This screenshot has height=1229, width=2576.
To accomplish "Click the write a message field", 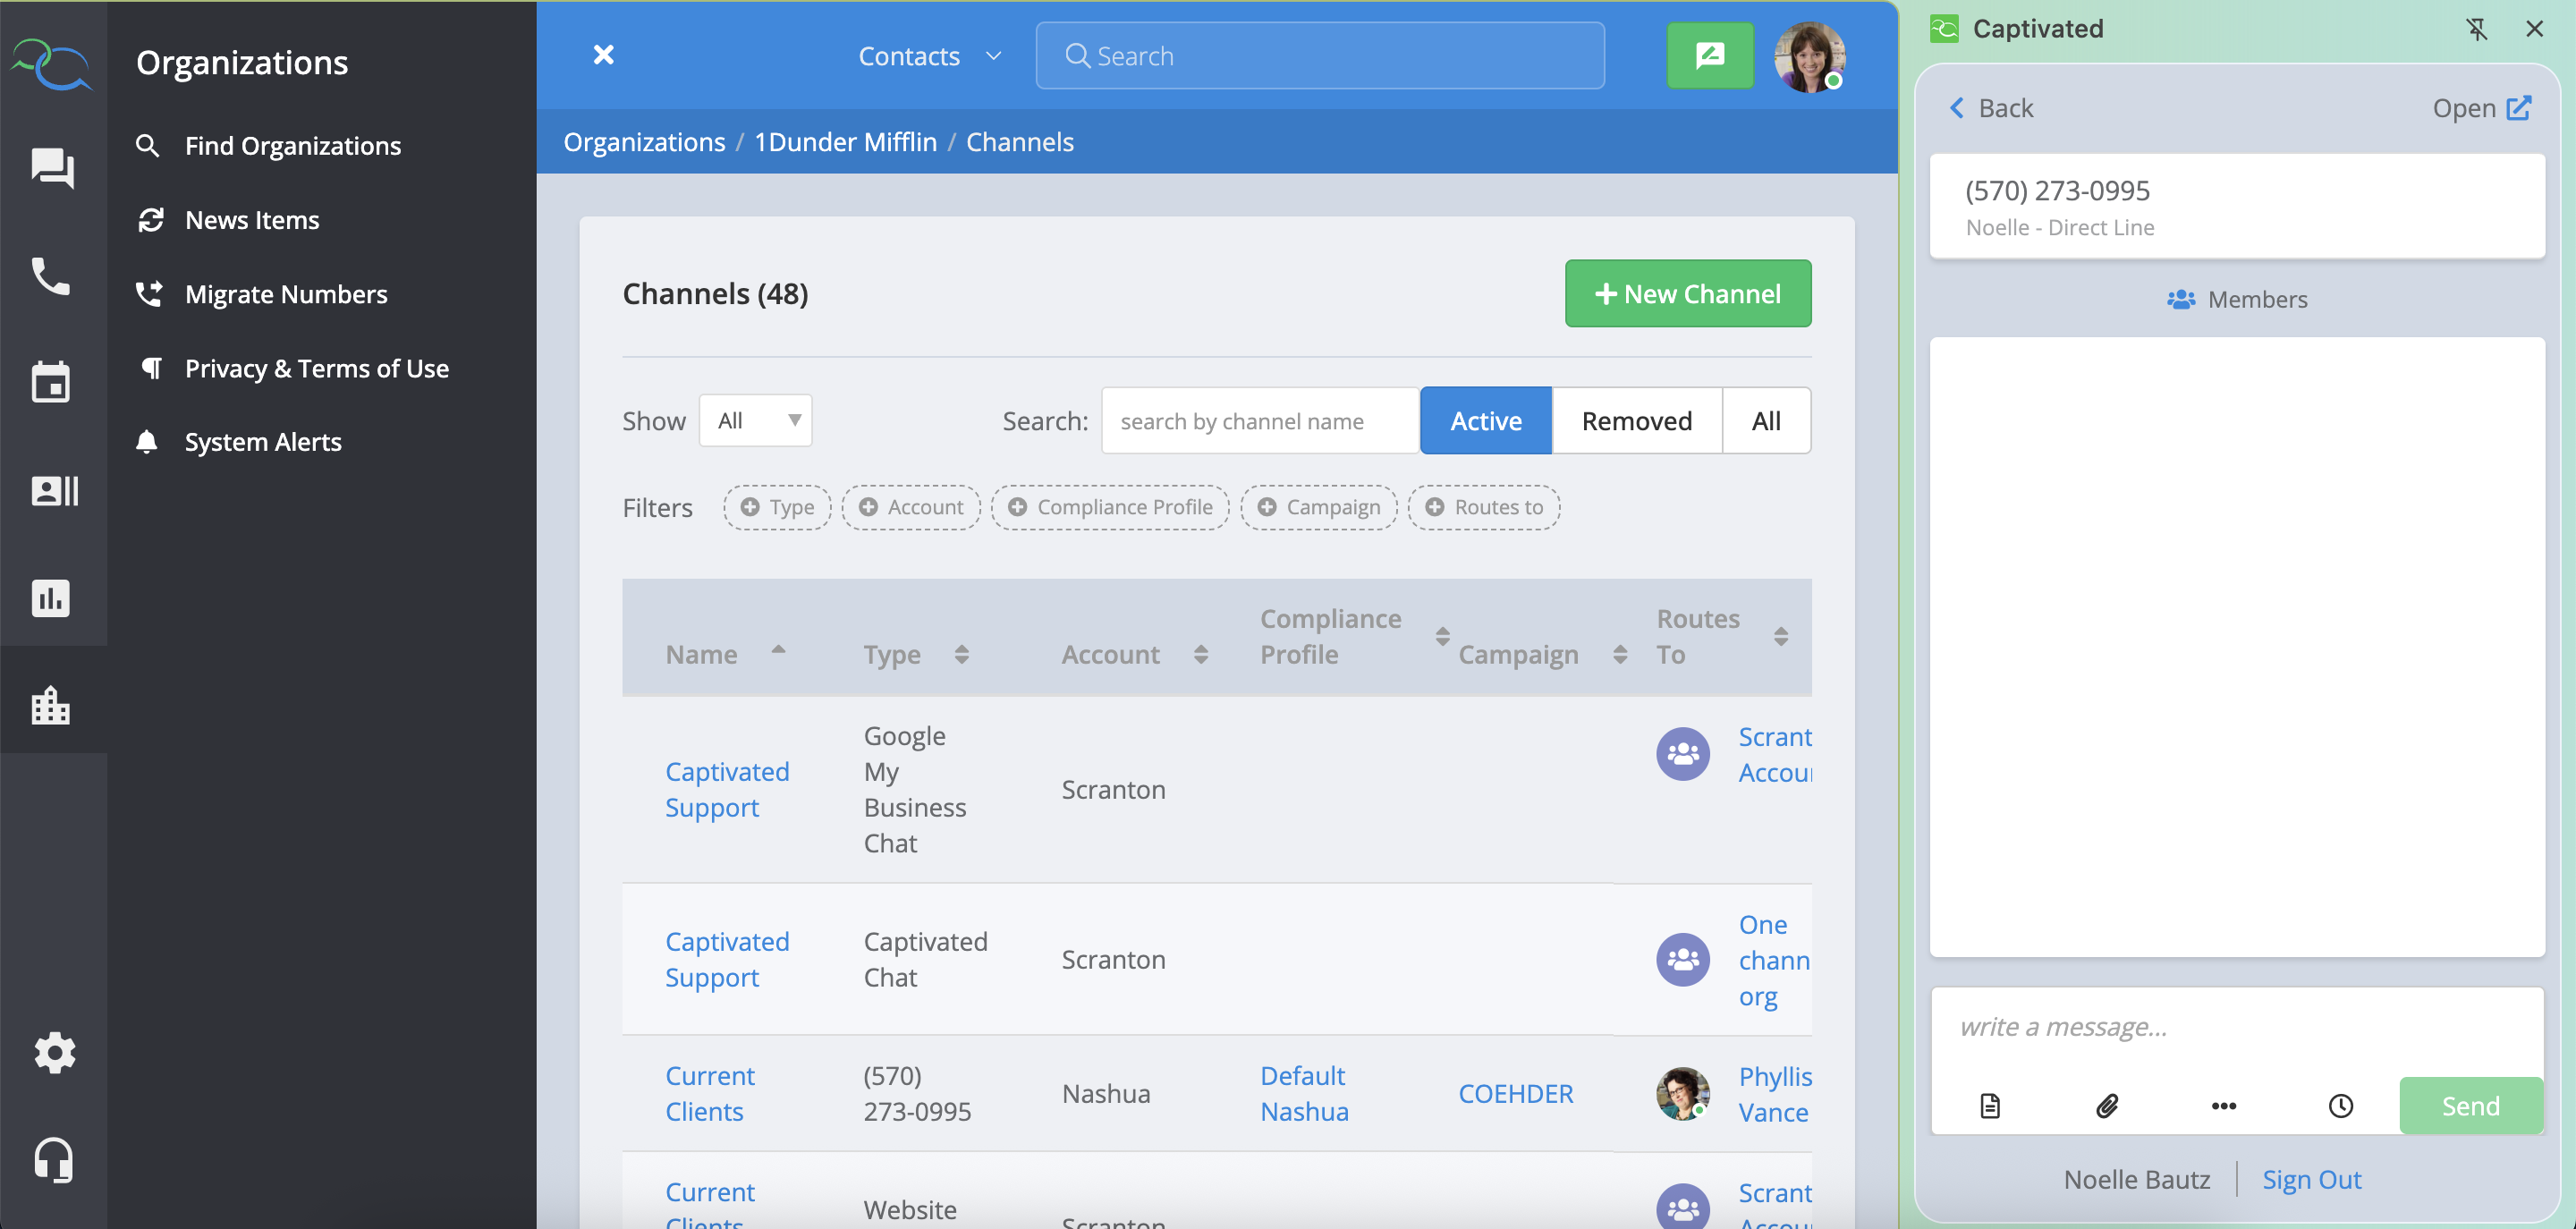I will 2237,1027.
